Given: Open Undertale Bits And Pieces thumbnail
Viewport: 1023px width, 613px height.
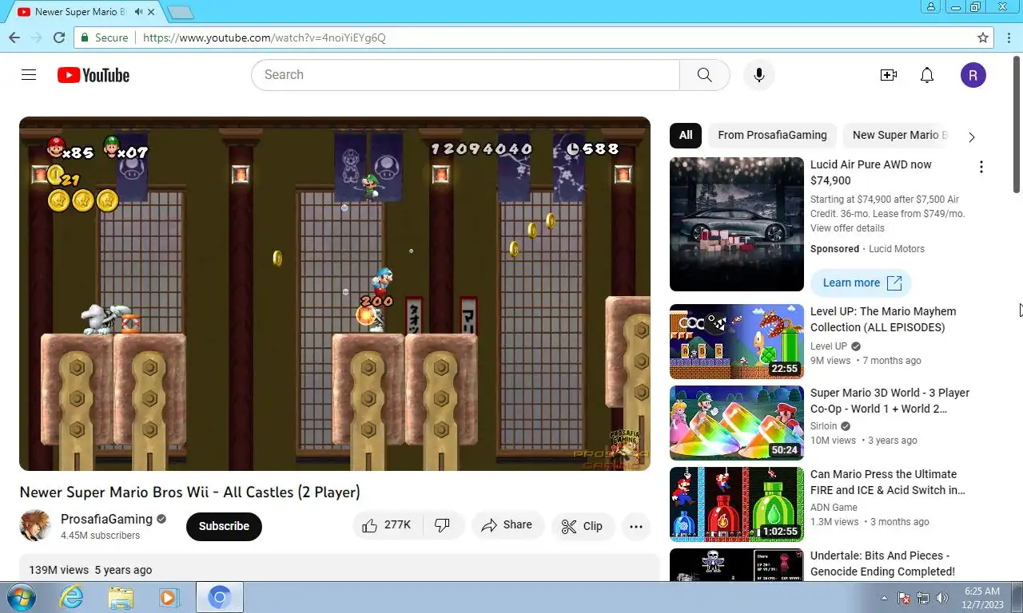Looking at the screenshot, I should 737,564.
